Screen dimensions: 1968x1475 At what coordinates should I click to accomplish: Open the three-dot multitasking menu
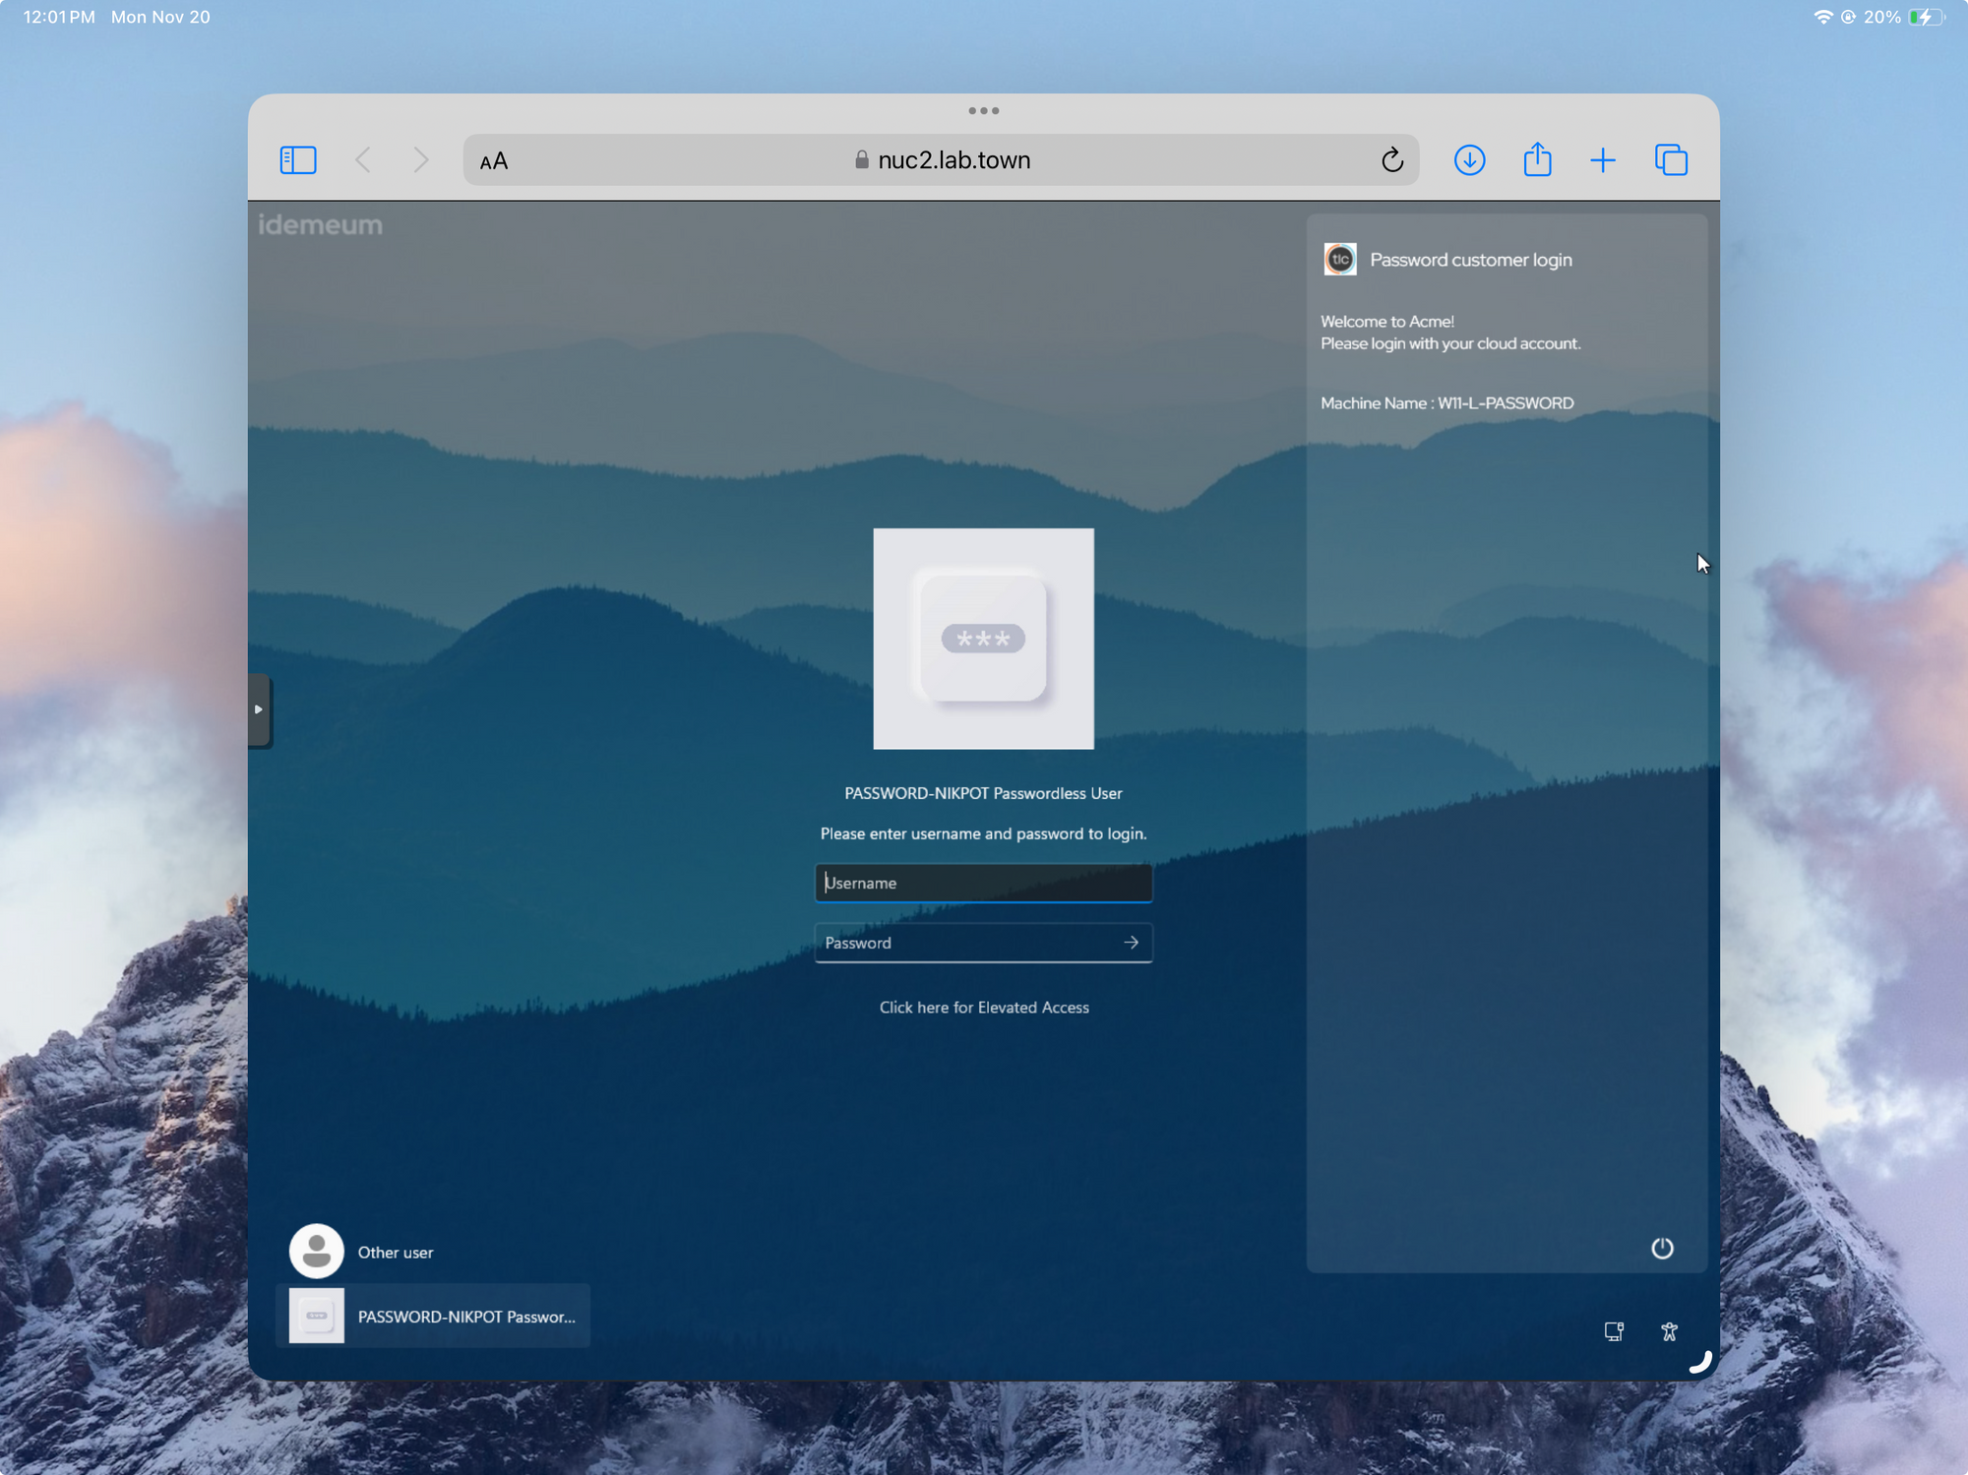pos(983,110)
